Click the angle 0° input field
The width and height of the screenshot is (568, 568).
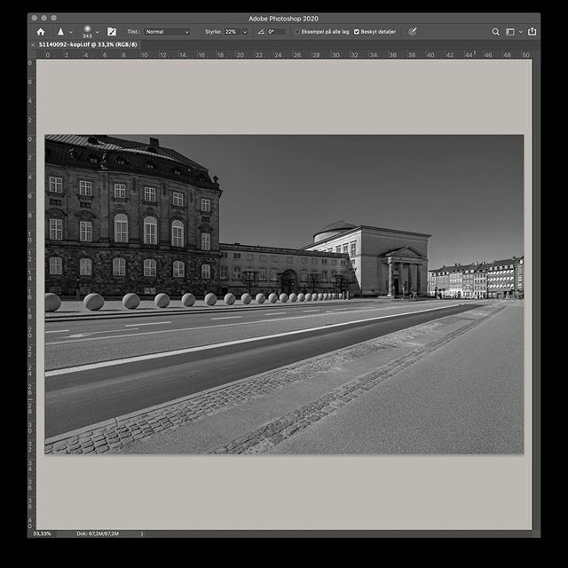pyautogui.click(x=276, y=32)
